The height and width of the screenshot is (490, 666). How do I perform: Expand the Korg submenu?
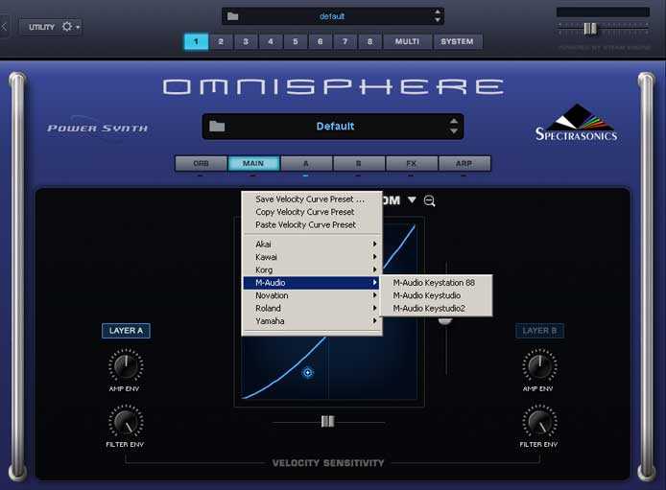click(312, 269)
